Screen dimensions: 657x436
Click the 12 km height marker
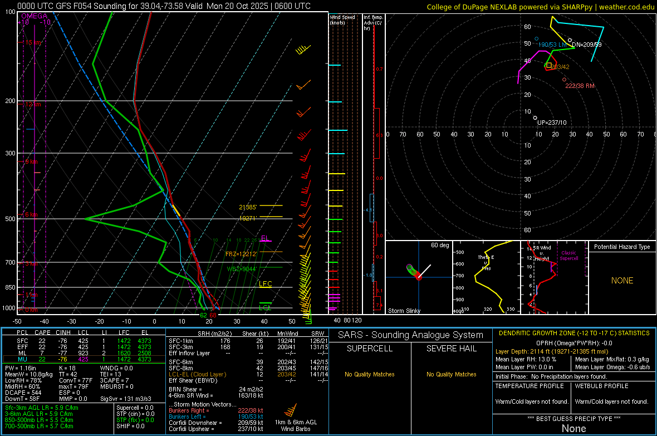pos(33,104)
